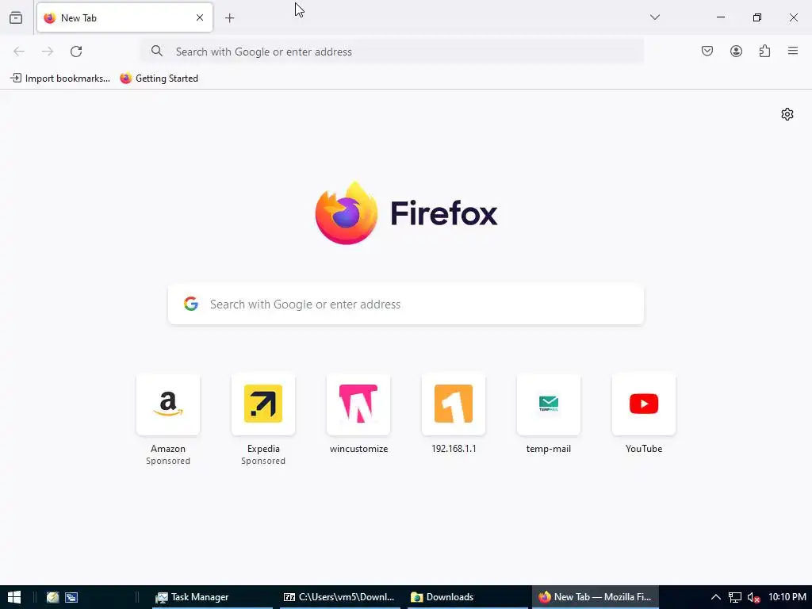
Task: Show hidden system tray icons
Action: [x=716, y=597]
